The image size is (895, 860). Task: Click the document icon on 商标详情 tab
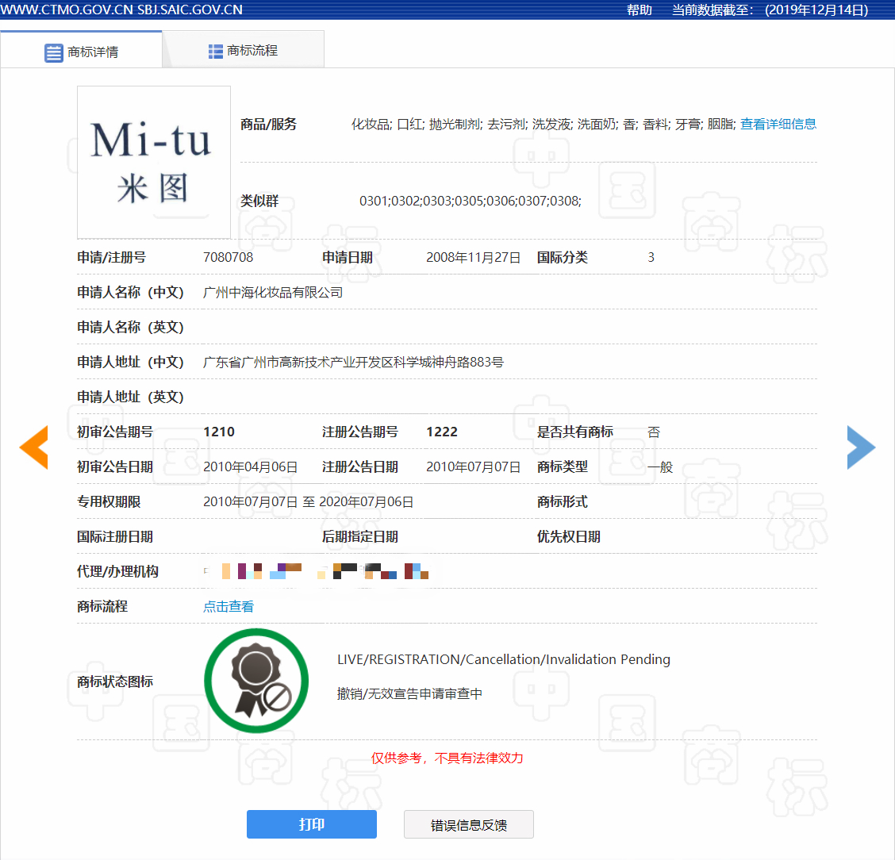[x=53, y=52]
